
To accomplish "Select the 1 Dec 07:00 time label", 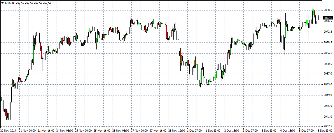I will (x=194, y=131).
